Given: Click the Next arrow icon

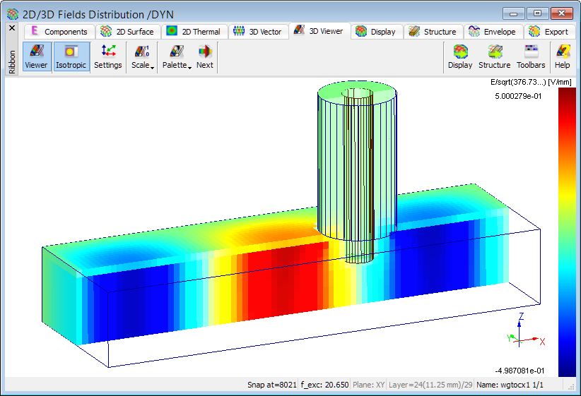Looking at the screenshot, I should [x=205, y=56].
